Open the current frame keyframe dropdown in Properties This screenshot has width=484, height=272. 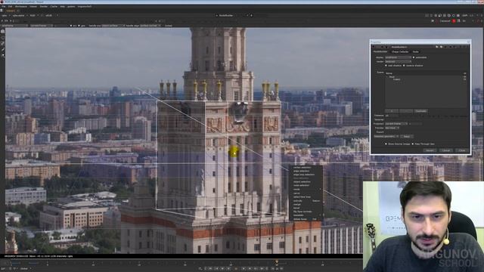coord(396,124)
